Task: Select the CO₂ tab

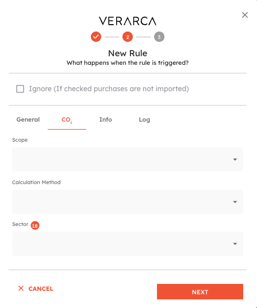Action: 67,120
